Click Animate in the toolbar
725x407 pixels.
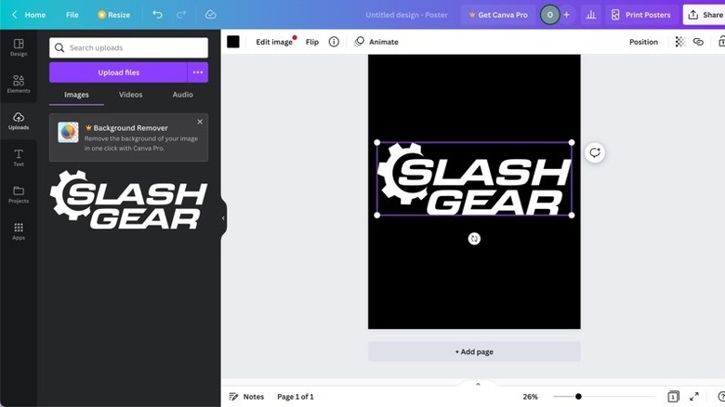376,42
